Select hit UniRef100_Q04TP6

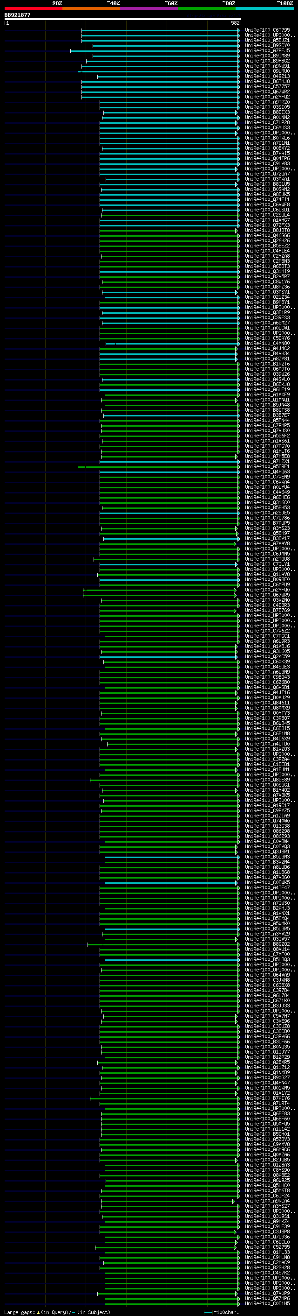(x=267, y=158)
